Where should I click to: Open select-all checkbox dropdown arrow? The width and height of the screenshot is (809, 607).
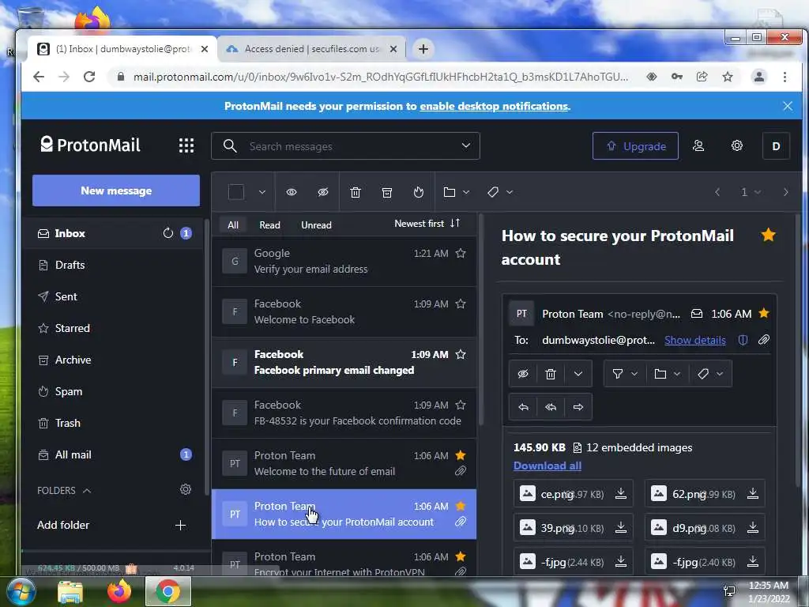pos(262,192)
